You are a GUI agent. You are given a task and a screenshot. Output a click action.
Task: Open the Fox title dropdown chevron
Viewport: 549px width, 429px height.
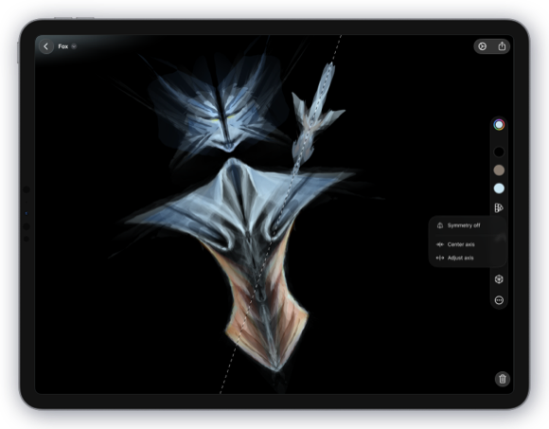point(74,46)
